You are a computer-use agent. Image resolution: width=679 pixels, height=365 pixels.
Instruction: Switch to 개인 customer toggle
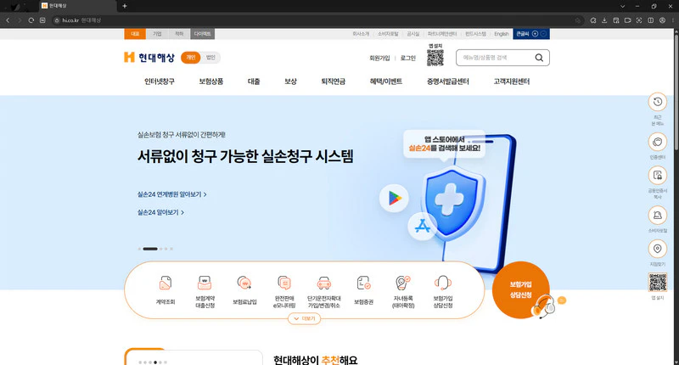(190, 57)
